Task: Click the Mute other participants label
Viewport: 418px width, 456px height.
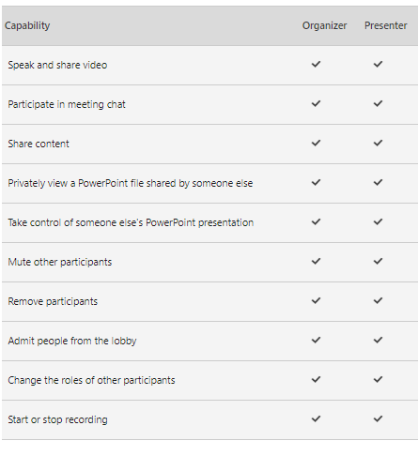Action: [x=60, y=262]
